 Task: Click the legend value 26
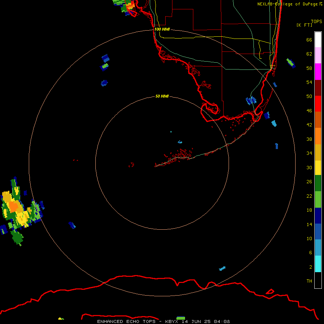pos(309,182)
